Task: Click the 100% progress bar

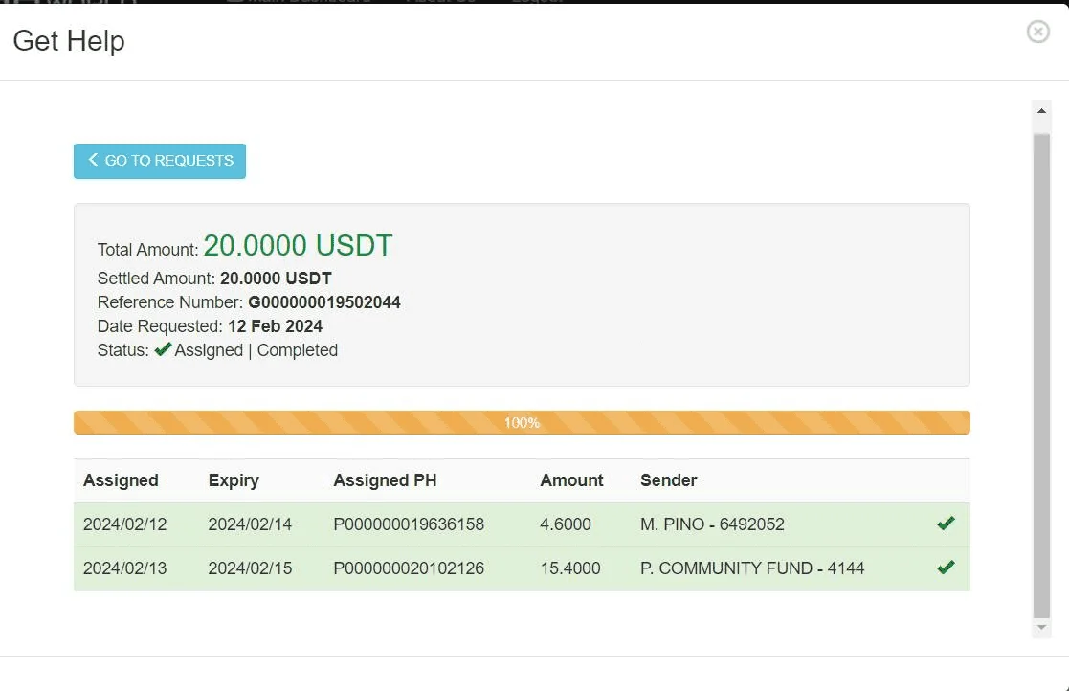Action: [x=522, y=422]
